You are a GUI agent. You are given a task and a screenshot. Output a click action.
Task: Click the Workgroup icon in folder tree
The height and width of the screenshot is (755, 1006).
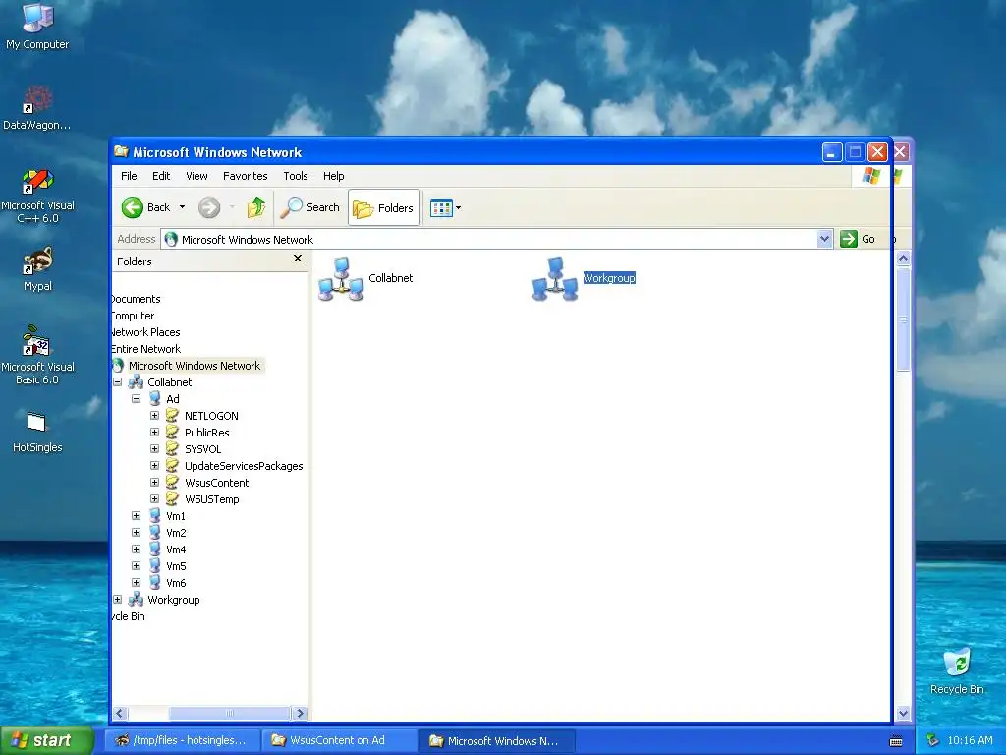click(x=136, y=600)
